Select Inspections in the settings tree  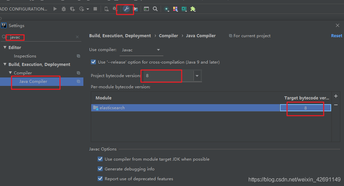click(25, 56)
